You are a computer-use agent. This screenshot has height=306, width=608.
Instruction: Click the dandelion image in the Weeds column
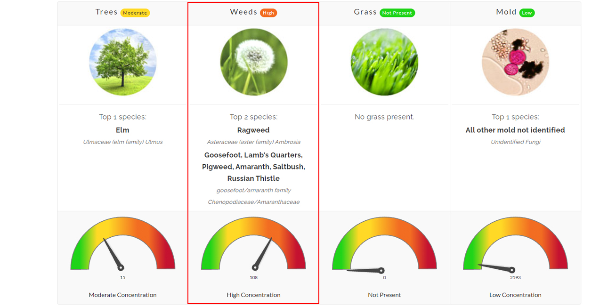click(x=253, y=62)
